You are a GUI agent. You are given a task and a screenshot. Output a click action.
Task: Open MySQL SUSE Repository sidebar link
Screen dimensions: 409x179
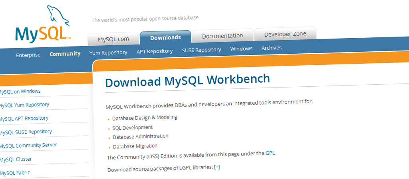click(26, 132)
